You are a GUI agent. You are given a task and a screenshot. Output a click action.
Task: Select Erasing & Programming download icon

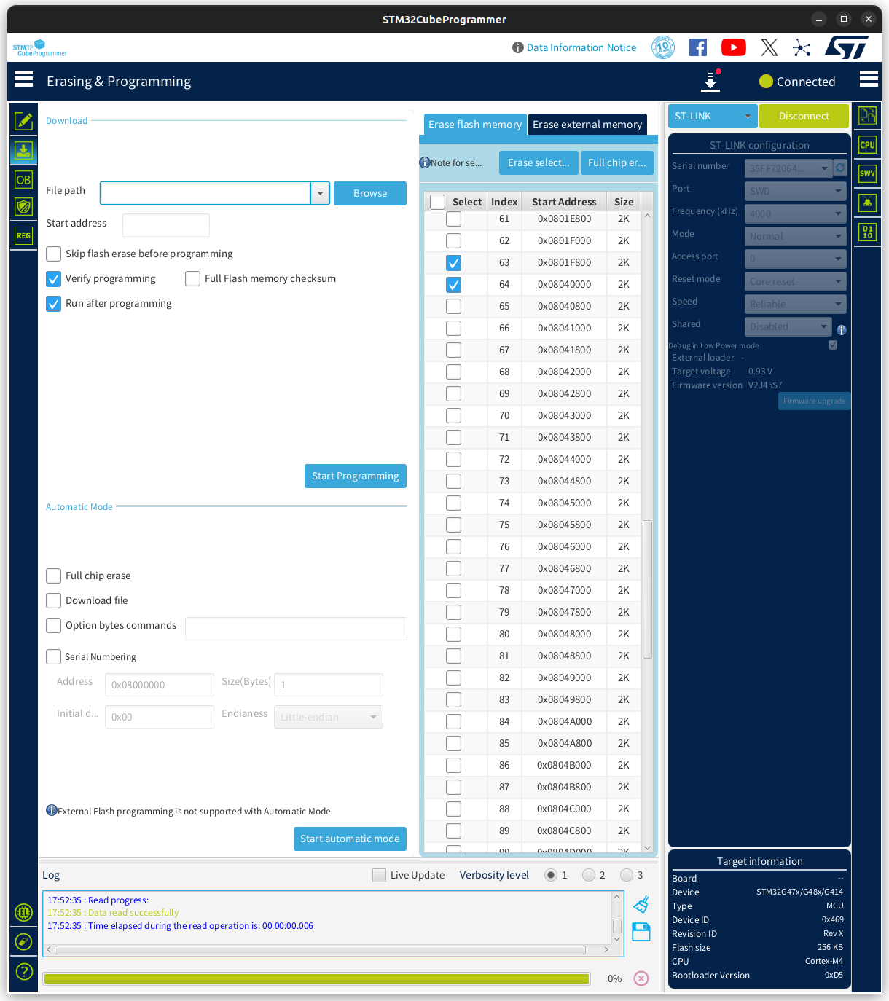[23, 150]
